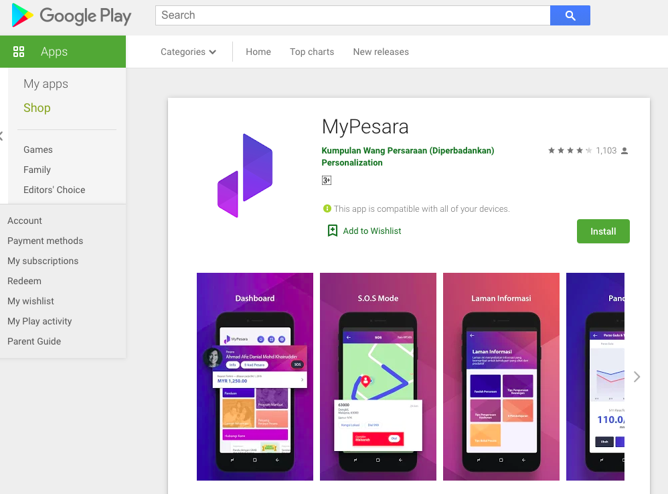Click the green compatibility info icon

(327, 208)
